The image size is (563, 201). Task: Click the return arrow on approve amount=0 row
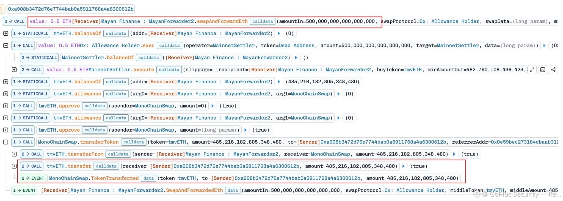[212, 106]
